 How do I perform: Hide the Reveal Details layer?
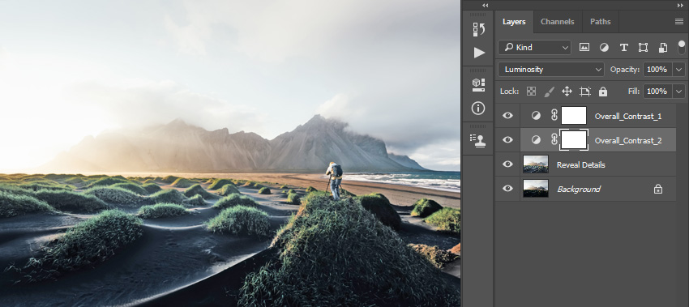[507, 164]
